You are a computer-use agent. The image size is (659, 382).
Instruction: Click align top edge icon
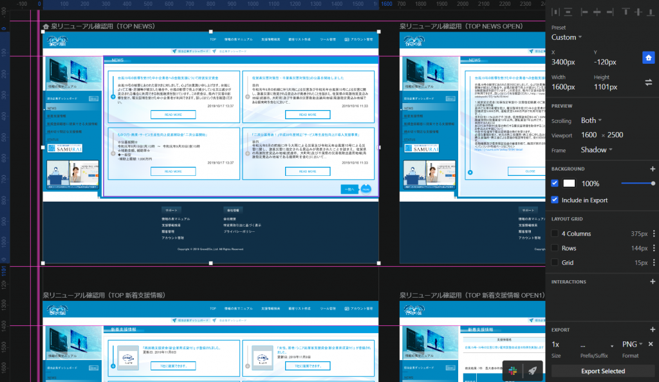[626, 12]
